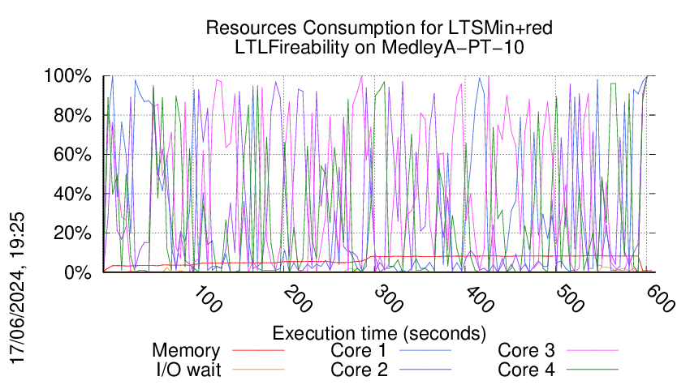Click the Core 1 legend label

pos(358,350)
